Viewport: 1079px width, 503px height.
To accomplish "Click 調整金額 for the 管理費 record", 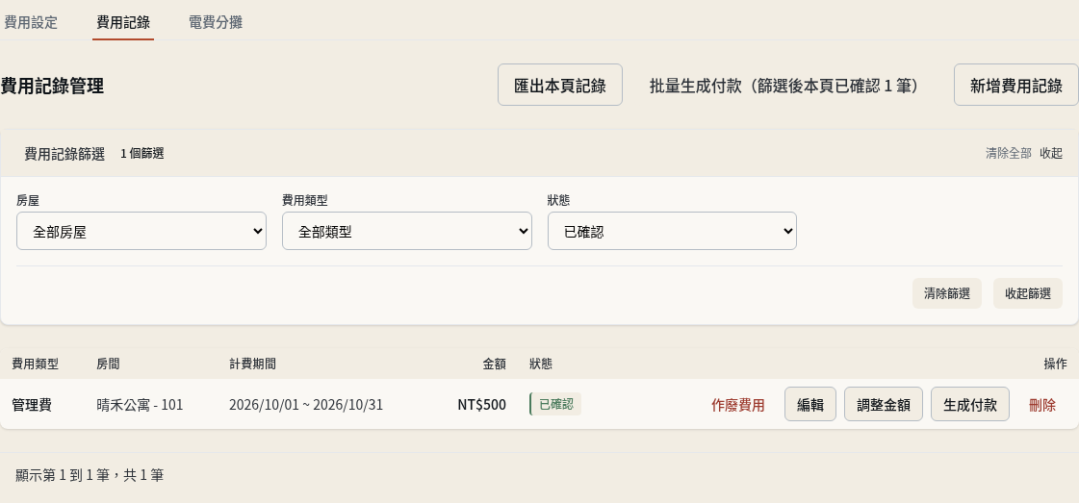I will click(884, 404).
